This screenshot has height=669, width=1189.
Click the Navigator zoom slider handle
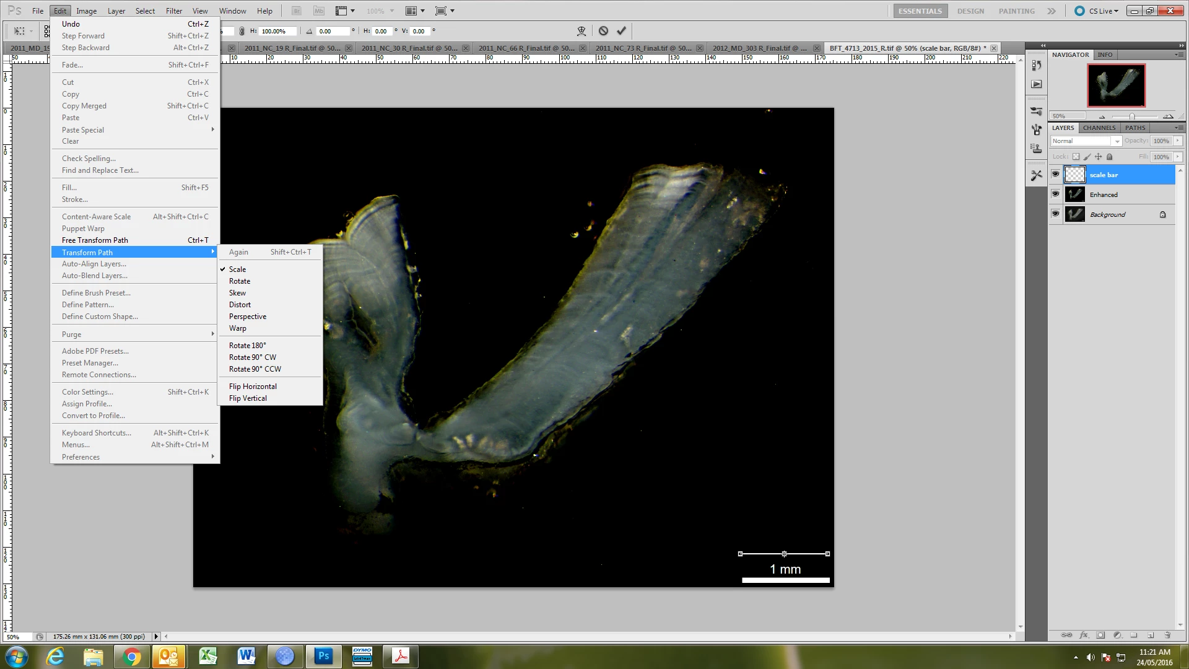[x=1132, y=116]
